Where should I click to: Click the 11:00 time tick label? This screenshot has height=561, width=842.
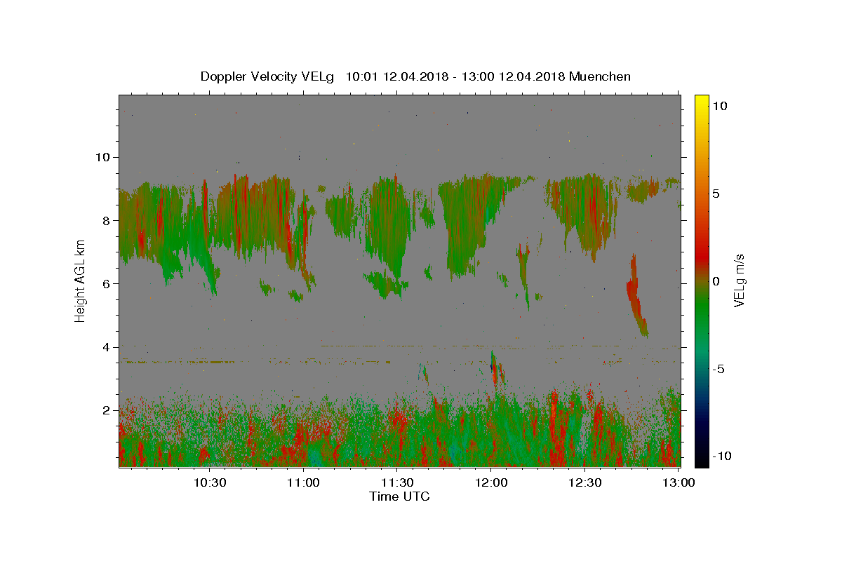coord(303,482)
